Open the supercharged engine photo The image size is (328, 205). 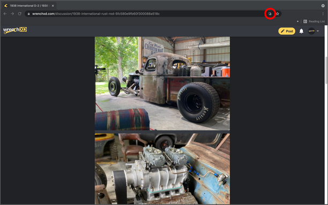pos(162,169)
